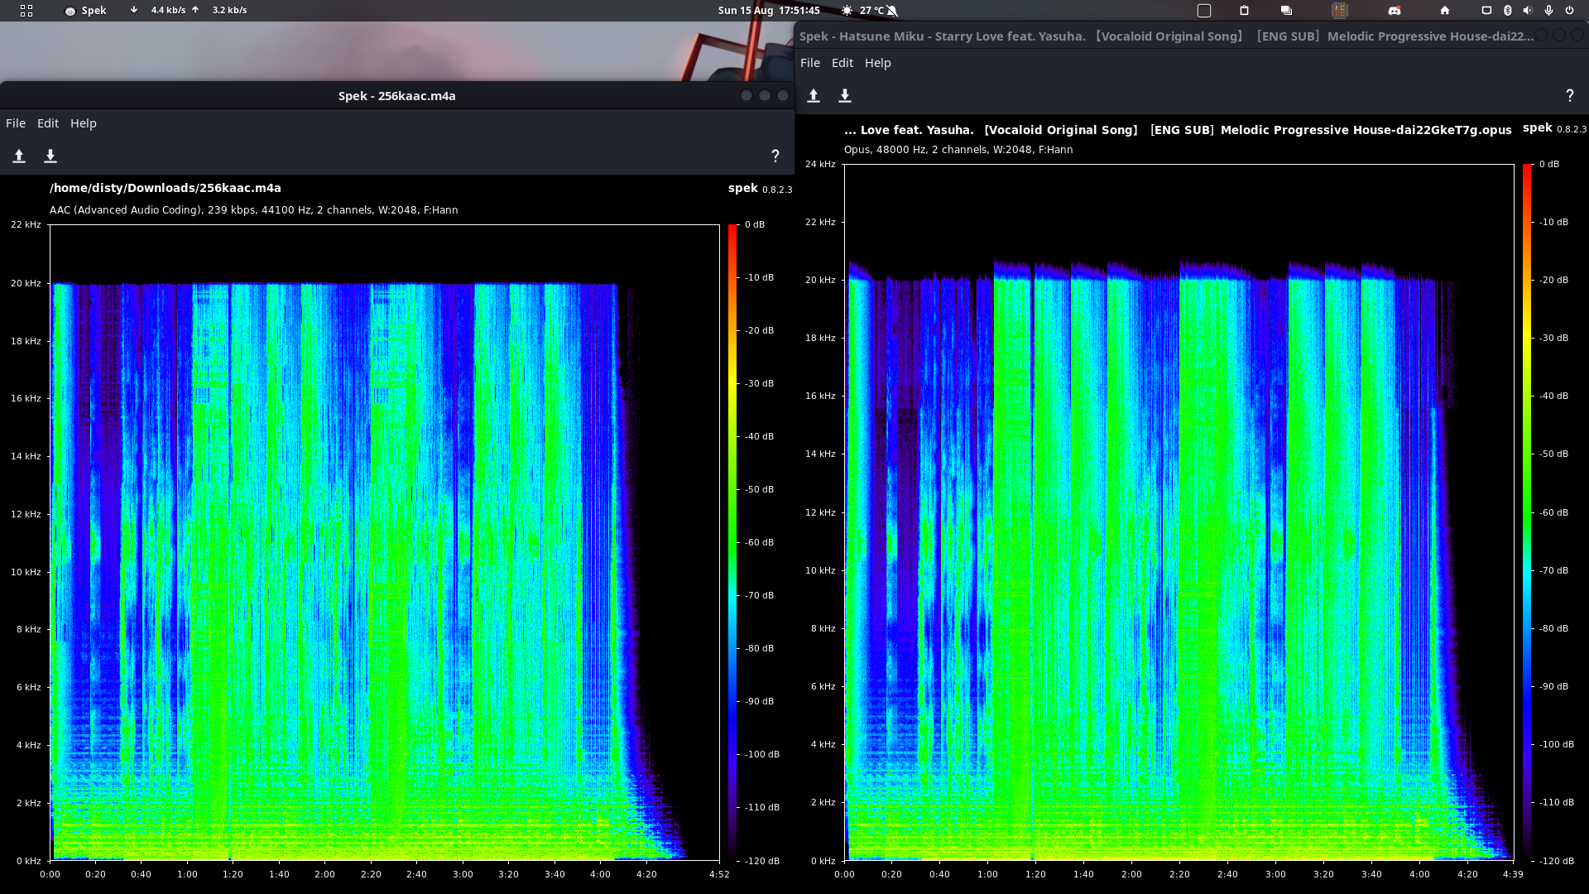Click help question mark in Hatsune Miku window
Image resolution: width=1589 pixels, height=894 pixels.
pos(1570,96)
